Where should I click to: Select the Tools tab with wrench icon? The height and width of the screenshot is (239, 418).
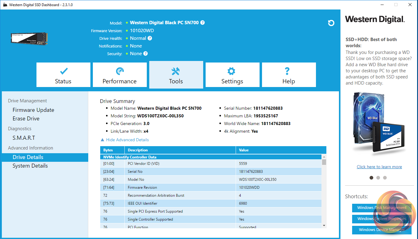pos(176,75)
